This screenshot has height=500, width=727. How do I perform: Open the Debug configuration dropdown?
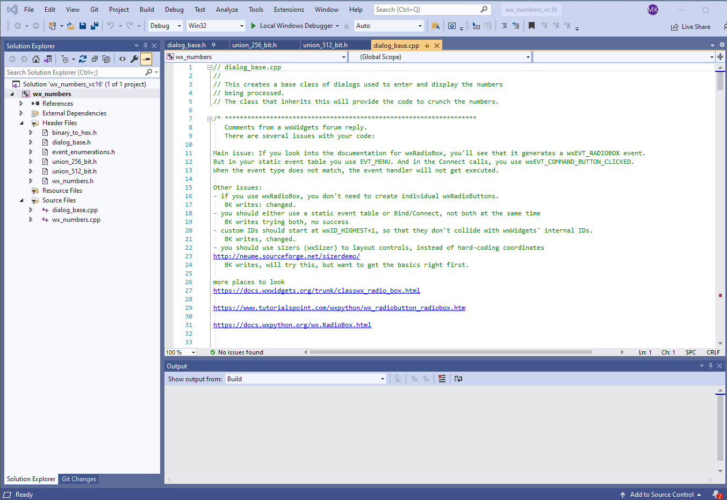point(165,25)
